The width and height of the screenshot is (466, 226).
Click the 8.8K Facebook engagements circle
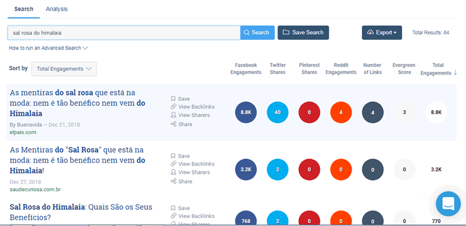(246, 112)
